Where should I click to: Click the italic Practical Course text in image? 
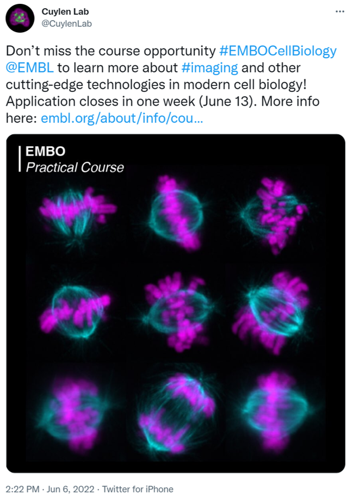click(x=75, y=167)
